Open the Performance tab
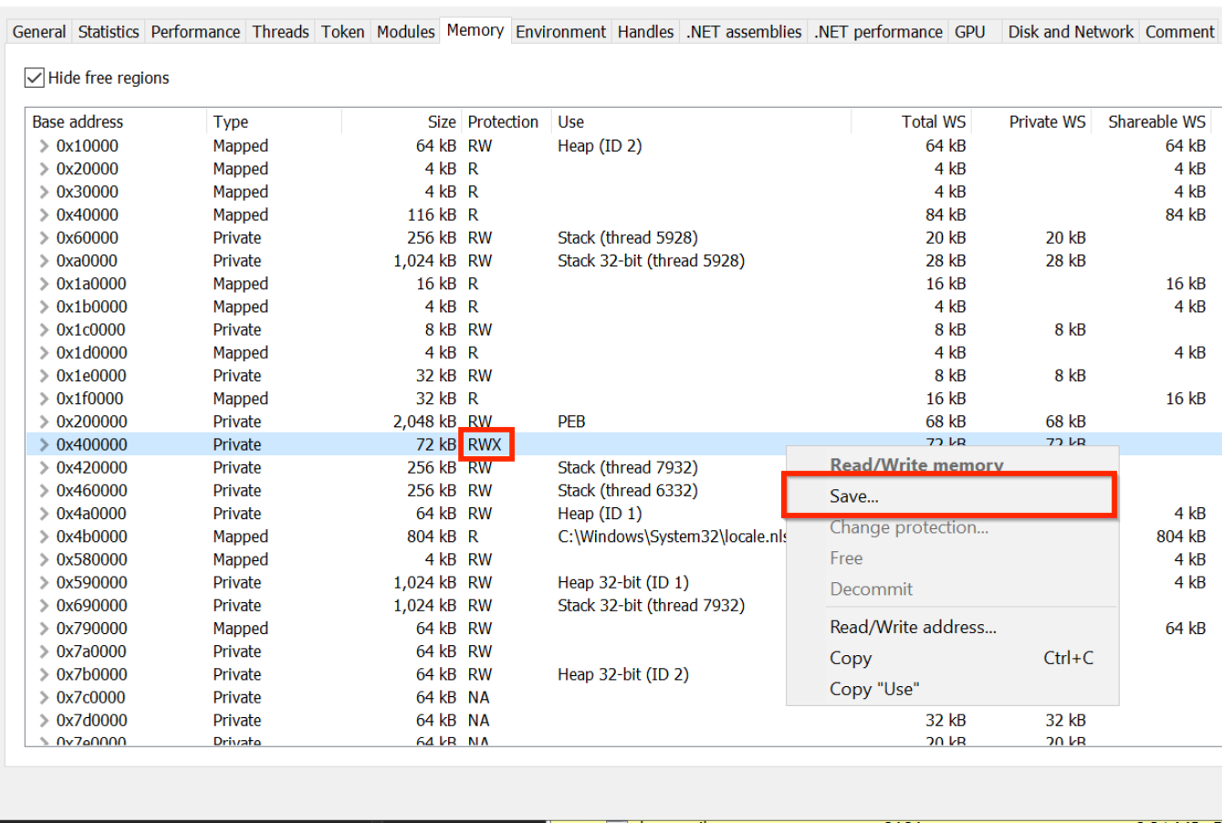Image resolution: width=1222 pixels, height=823 pixels. click(x=195, y=32)
